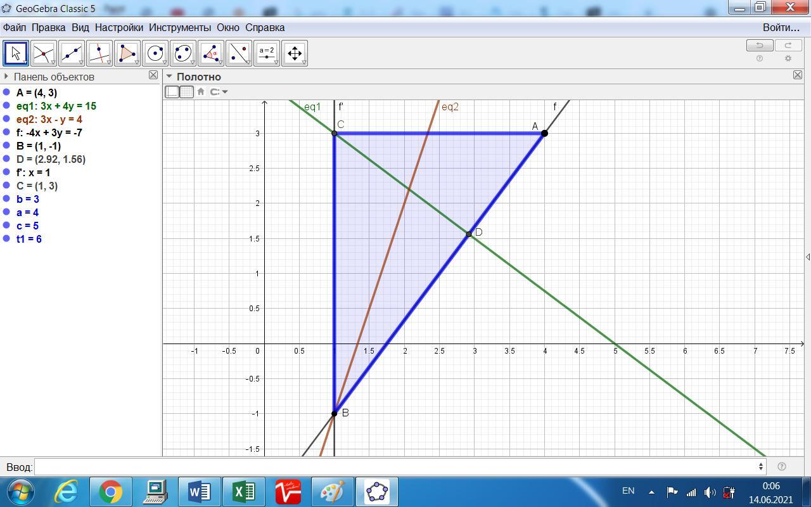Open Internet Explorer from the taskbar
This screenshot has width=811, height=507.
click(66, 492)
